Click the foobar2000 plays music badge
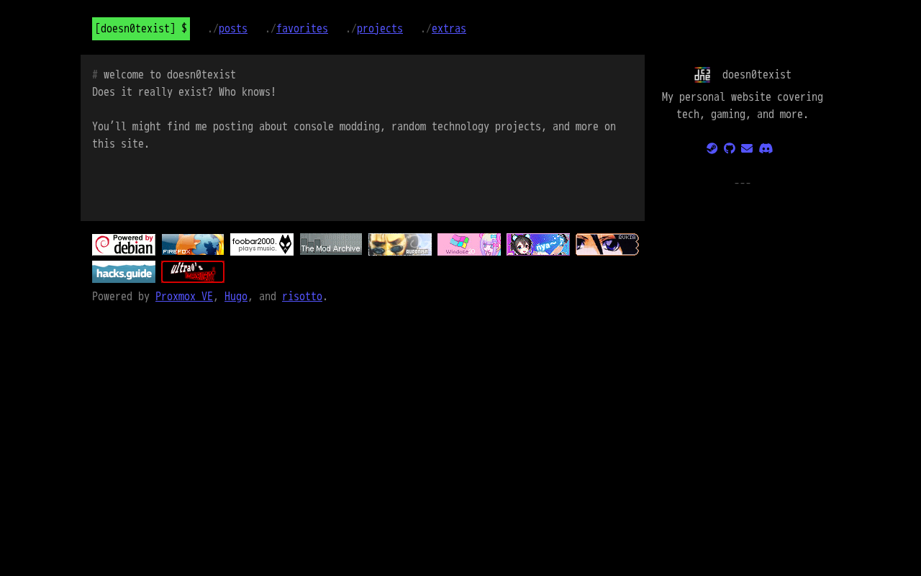The width and height of the screenshot is (921, 576). coord(262,245)
